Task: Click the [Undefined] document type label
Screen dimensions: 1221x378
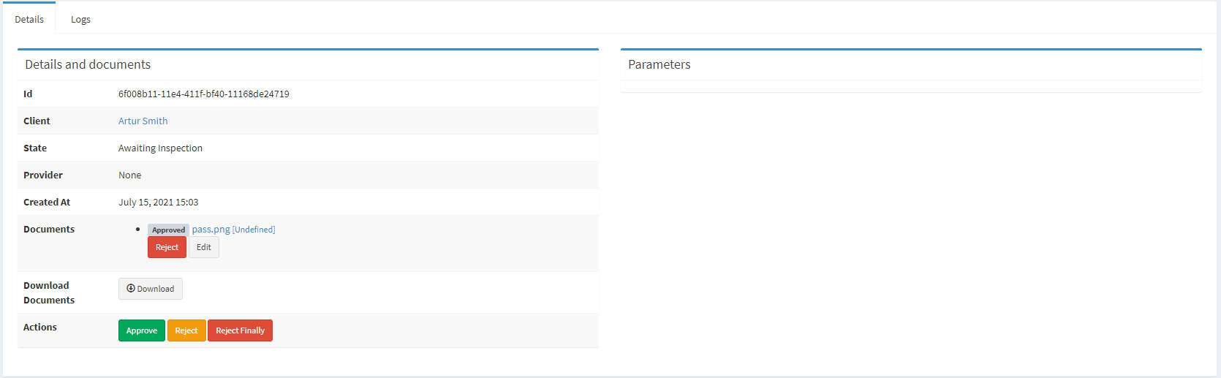Action: pyautogui.click(x=254, y=230)
